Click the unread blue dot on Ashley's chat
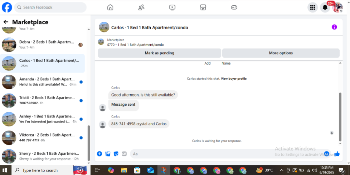The height and width of the screenshot is (175, 350). [x=81, y=119]
